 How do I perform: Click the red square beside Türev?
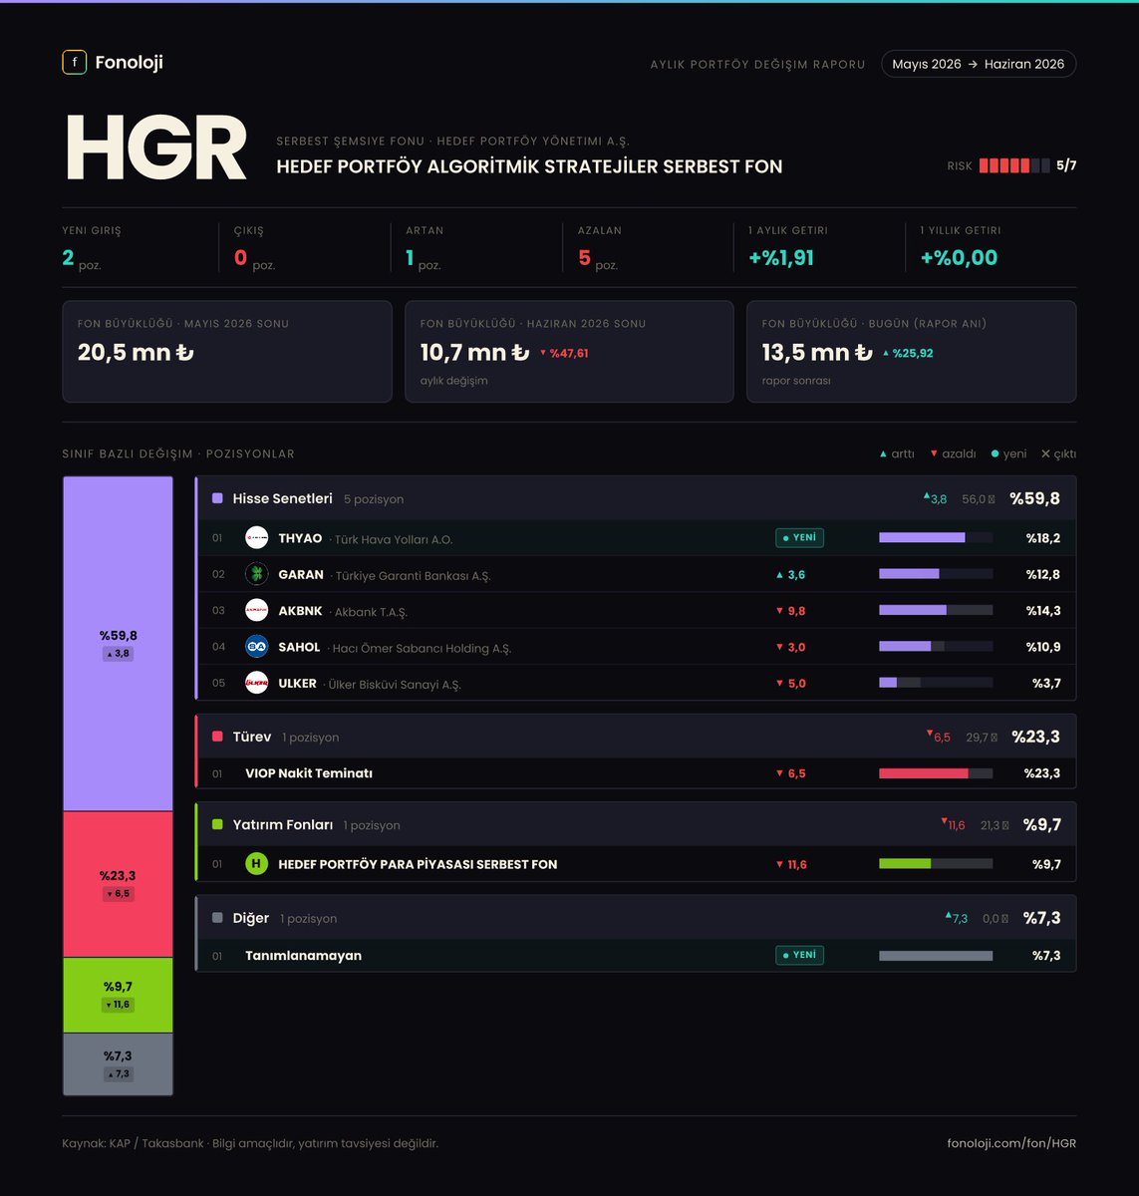click(x=217, y=737)
